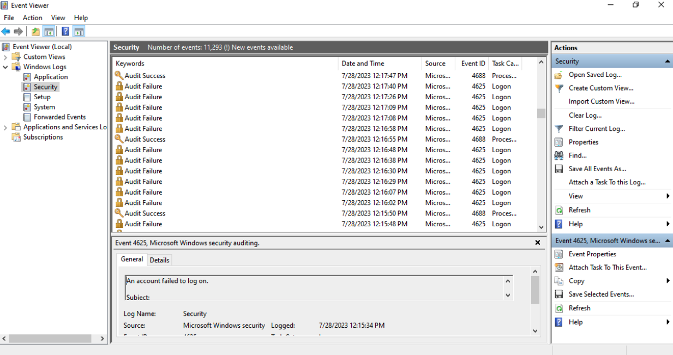Click the Properties icon in Actions pane

[x=559, y=142]
